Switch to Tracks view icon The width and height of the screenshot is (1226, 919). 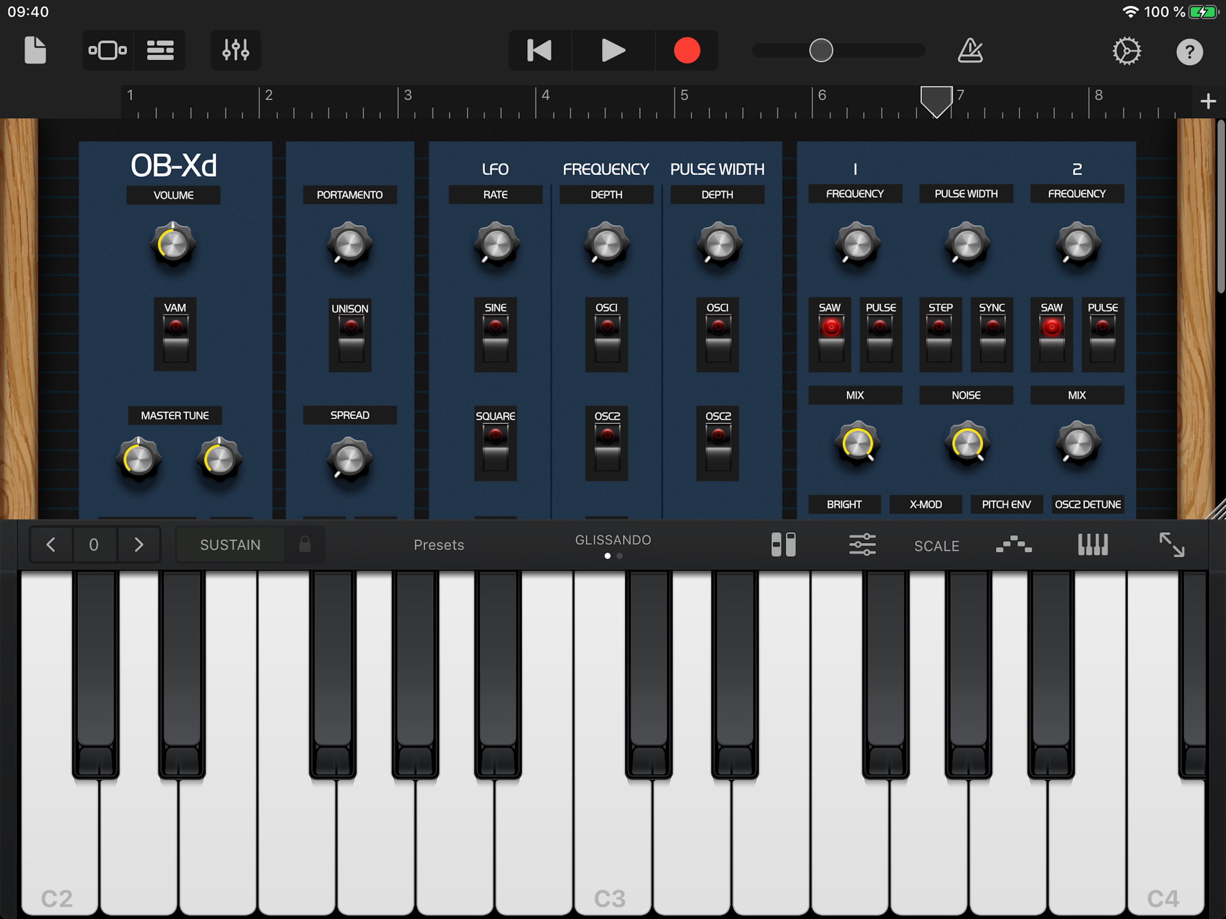pos(160,50)
